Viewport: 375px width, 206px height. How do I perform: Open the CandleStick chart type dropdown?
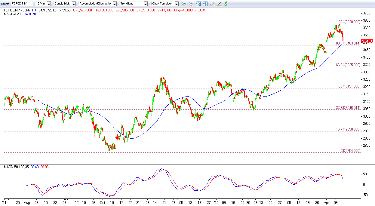tap(74, 4)
